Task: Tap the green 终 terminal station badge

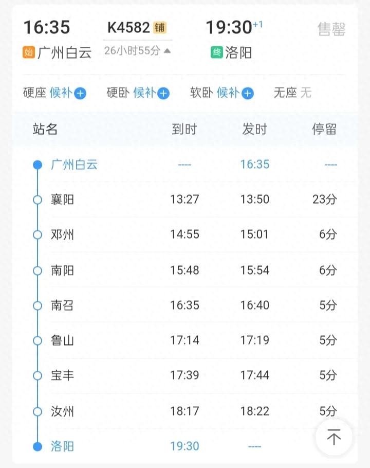Action: tap(216, 52)
